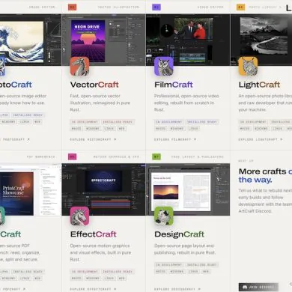Viewport: 292px width, 292px height.
Task: Click VectorCraft's macOS platform tag
Action: [x=76, y=129]
